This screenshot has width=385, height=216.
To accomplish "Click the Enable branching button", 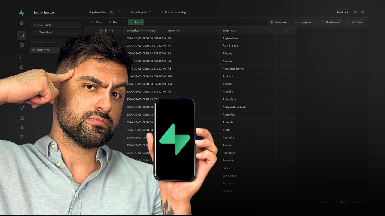I will point(173,13).
